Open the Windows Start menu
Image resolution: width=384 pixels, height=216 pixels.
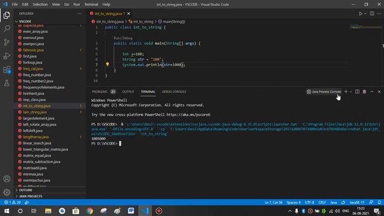[x=7, y=211]
